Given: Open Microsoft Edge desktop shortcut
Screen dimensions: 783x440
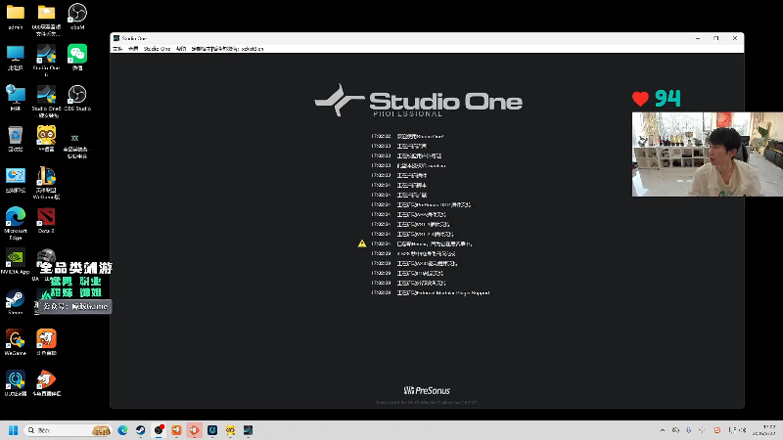Looking at the screenshot, I should pyautogui.click(x=15, y=223).
